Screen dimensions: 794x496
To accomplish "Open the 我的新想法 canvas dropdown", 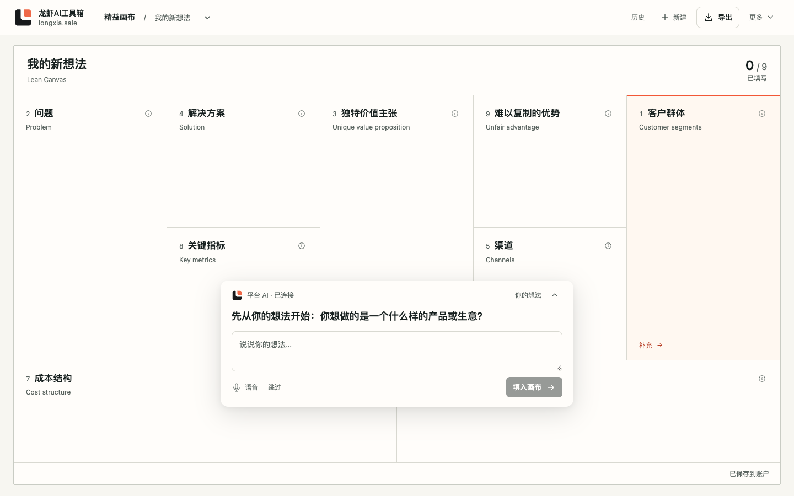I will (x=207, y=18).
